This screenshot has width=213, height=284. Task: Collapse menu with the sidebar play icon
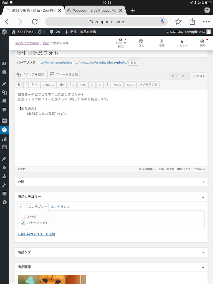[x=4, y=202]
